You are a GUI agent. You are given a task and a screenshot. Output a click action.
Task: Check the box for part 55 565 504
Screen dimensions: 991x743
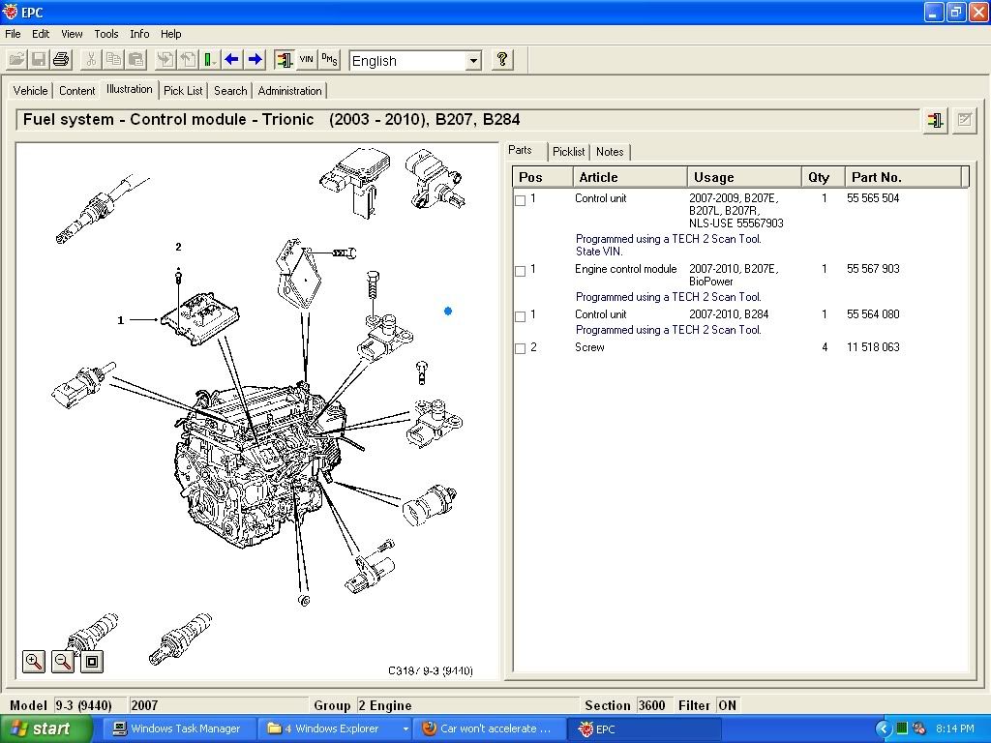521,200
